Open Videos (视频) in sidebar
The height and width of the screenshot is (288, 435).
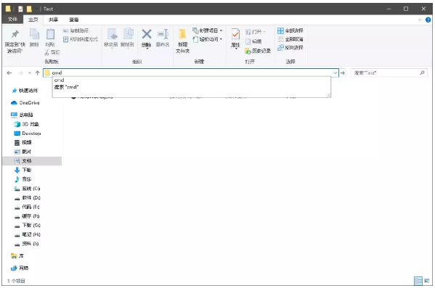click(23, 142)
